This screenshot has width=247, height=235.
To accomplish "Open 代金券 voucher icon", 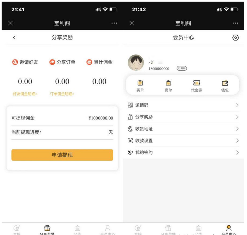I will pos(197,83).
